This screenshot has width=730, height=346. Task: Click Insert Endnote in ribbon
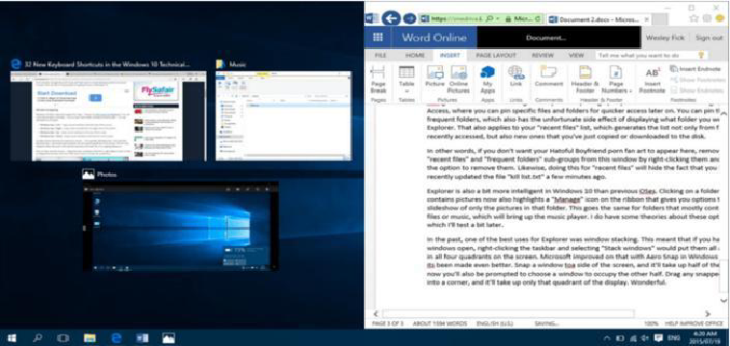click(x=695, y=69)
